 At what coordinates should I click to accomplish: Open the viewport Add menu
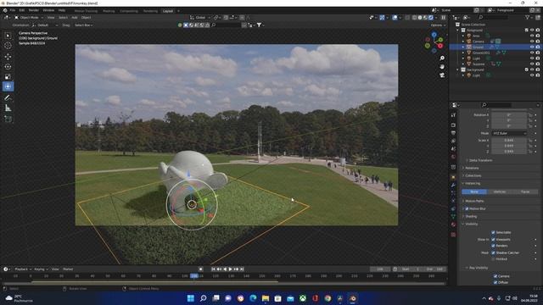(x=75, y=17)
